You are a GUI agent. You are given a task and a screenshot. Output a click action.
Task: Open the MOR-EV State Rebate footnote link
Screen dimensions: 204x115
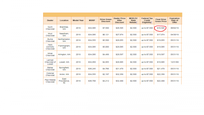point(137,22)
